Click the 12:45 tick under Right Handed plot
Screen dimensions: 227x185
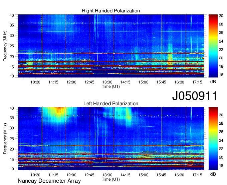89,82
